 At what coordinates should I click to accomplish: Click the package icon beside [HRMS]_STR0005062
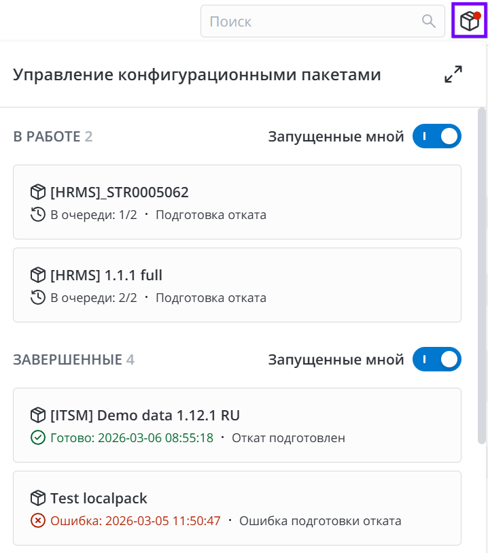pyautogui.click(x=38, y=192)
